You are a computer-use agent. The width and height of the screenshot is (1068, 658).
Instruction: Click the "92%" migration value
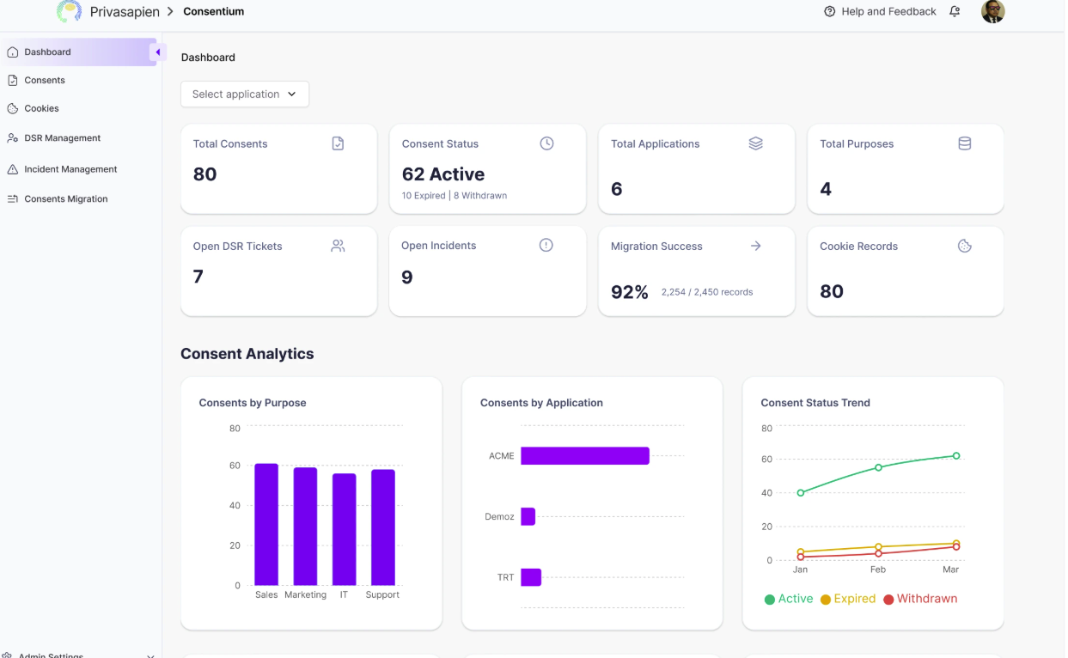[x=630, y=292]
